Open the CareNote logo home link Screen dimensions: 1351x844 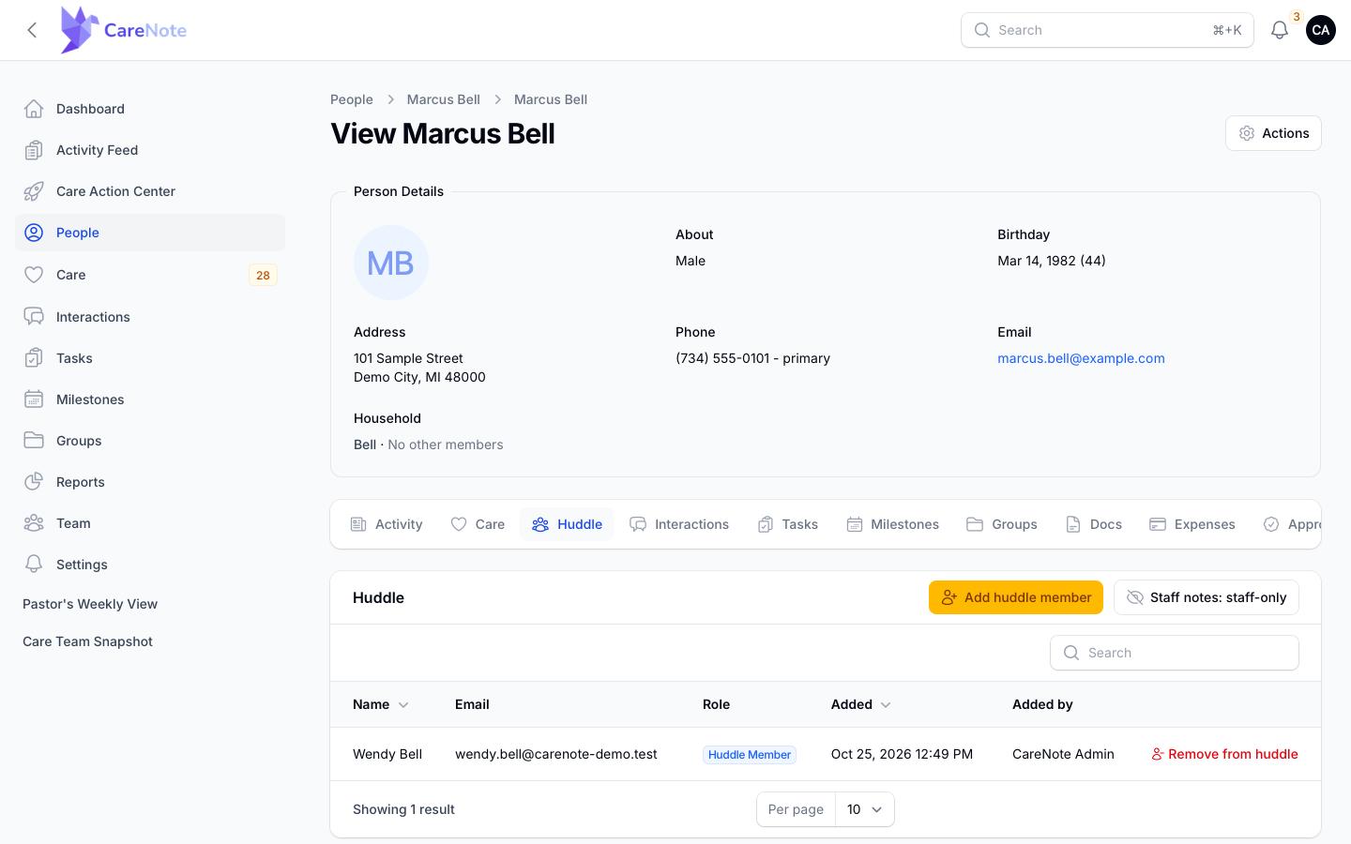(124, 30)
